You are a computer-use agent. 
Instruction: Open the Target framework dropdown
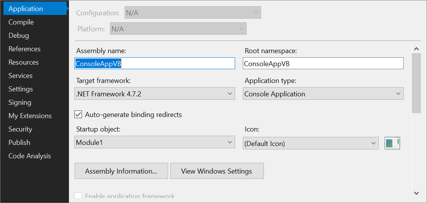[x=154, y=94]
